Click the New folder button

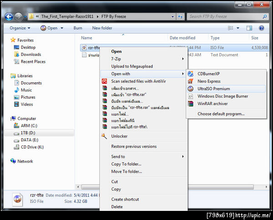click(x=102, y=28)
